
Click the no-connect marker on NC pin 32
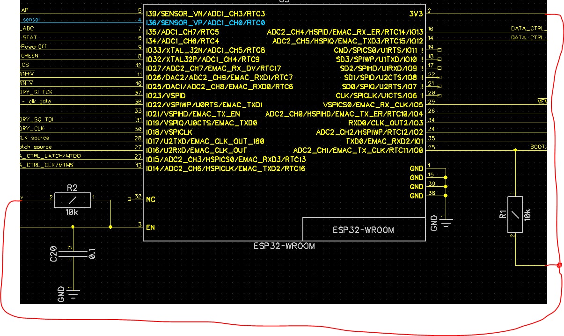(129, 199)
